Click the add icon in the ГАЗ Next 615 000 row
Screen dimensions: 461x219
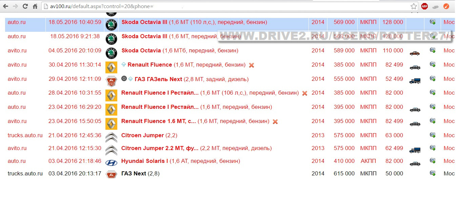(x=433, y=173)
